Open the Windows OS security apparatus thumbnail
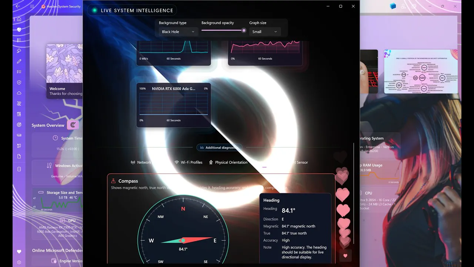 pyautogui.click(x=421, y=72)
